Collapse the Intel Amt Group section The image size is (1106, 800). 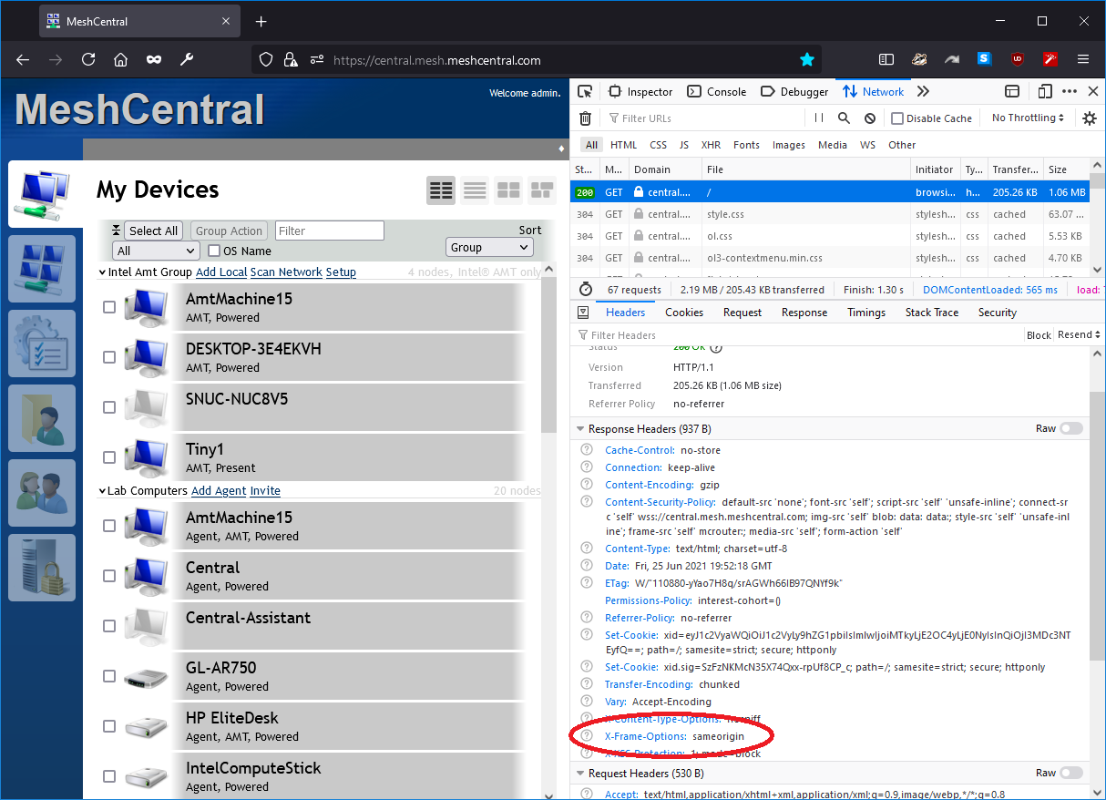(102, 272)
